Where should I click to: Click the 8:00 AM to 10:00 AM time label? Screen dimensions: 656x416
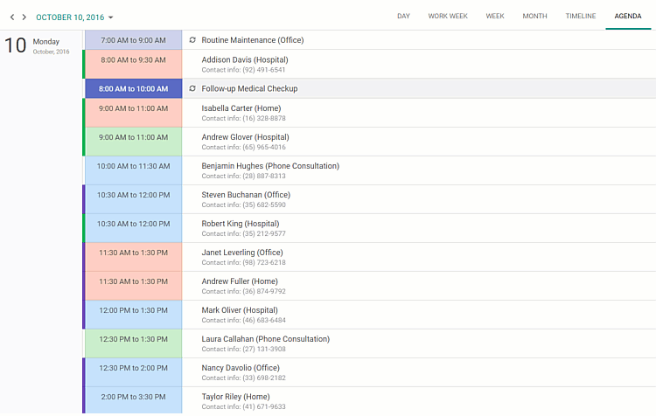(x=133, y=88)
